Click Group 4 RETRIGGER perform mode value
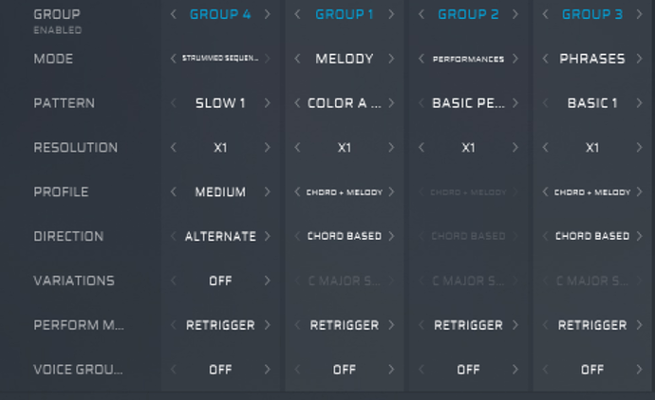The width and height of the screenshot is (655, 400). click(220, 325)
